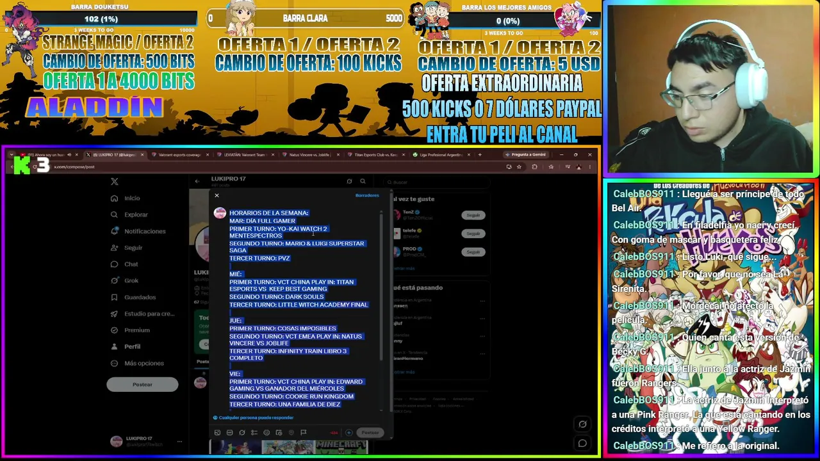This screenshot has width=820, height=461.
Task: Go back from LUKIPRO 17 profile
Action: click(x=197, y=181)
